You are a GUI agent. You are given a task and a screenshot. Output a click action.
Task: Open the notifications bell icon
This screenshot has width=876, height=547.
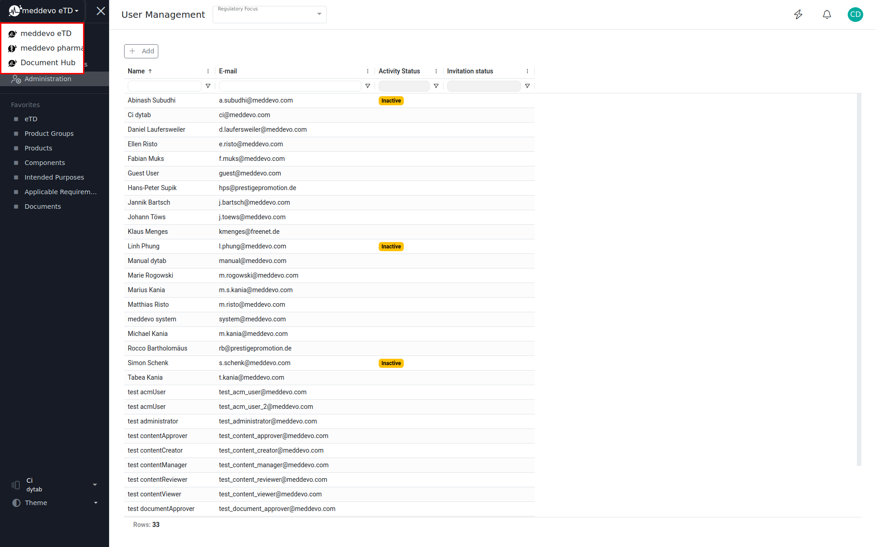pyautogui.click(x=827, y=15)
